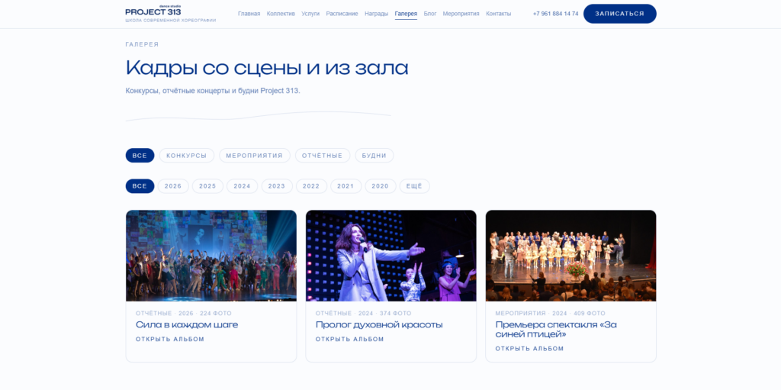Filter albums by year 2023

pos(277,186)
